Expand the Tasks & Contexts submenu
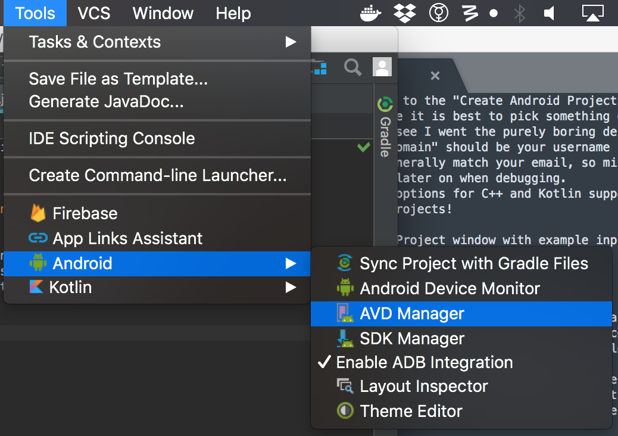 coord(95,42)
